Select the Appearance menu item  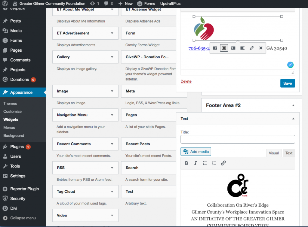pos(23,92)
